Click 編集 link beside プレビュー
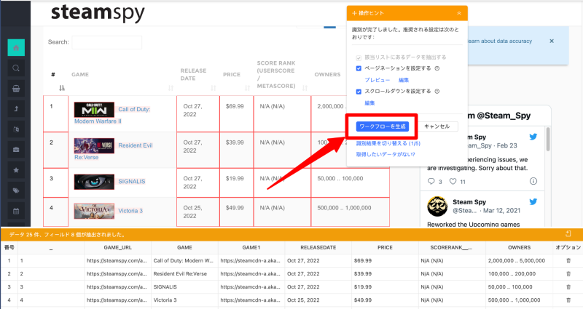This screenshot has width=583, height=309. coord(404,80)
